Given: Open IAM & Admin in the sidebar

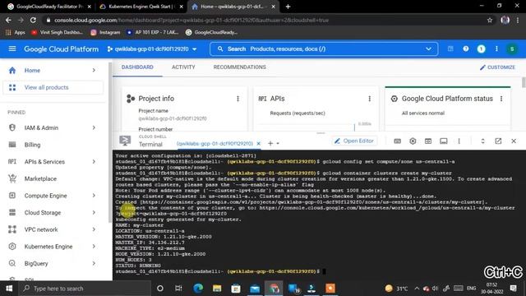Looking at the screenshot, I should tap(41, 128).
